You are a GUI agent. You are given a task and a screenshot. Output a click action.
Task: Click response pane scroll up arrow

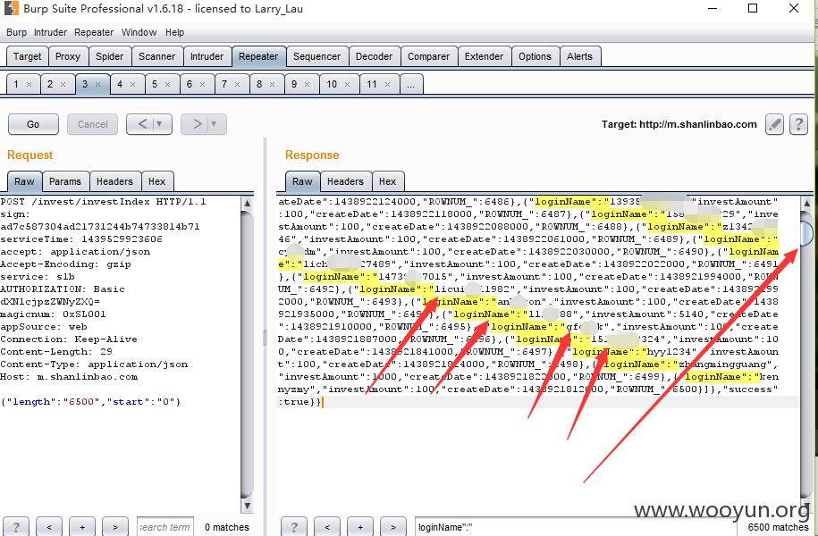pos(806,204)
